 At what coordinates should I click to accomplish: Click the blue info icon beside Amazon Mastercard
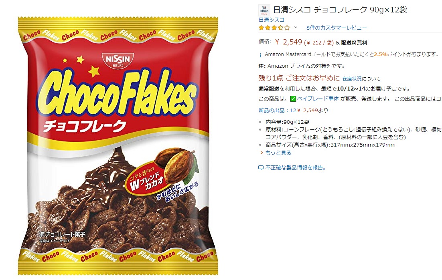point(260,55)
